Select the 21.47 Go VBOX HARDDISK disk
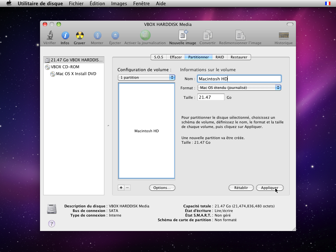The height and width of the screenshot is (252, 336). coord(74,60)
